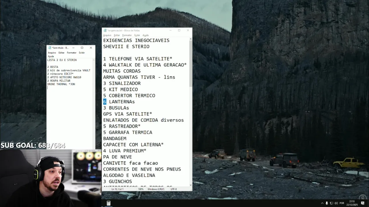
Task: Maximize the exigencias.txt Notepad window
Action: pos(179,30)
